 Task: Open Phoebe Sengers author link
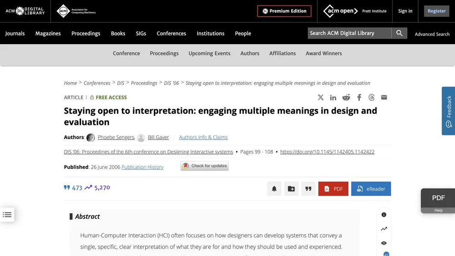click(116, 137)
